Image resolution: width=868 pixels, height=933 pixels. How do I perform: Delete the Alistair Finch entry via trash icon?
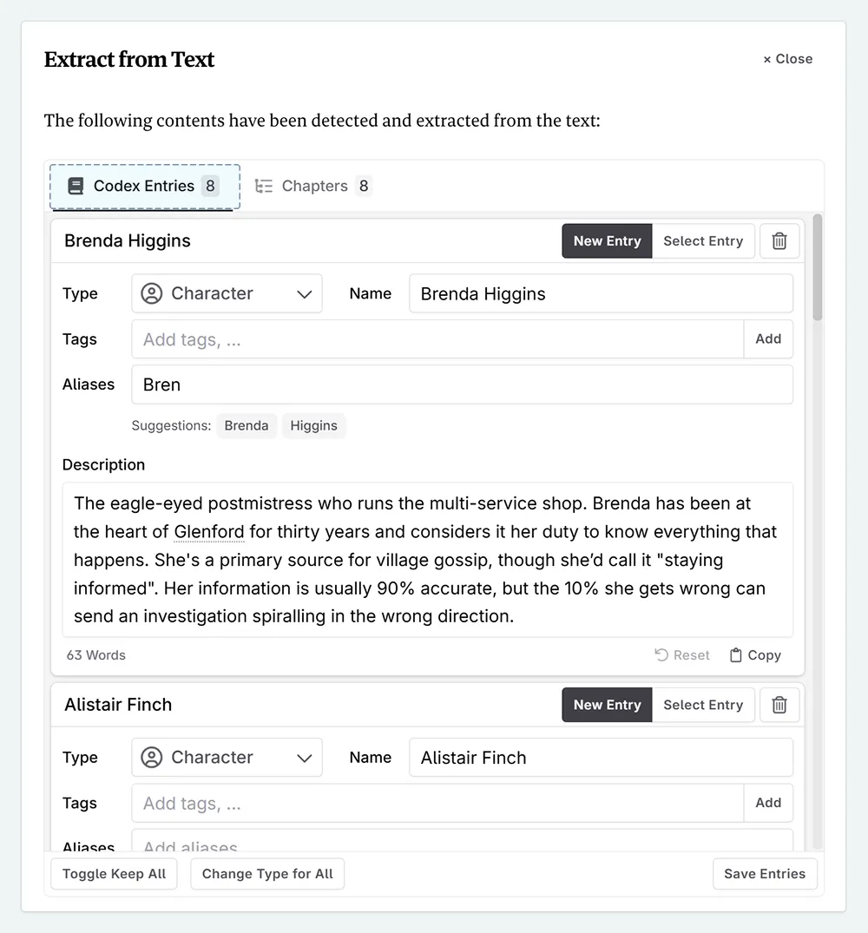(x=779, y=705)
